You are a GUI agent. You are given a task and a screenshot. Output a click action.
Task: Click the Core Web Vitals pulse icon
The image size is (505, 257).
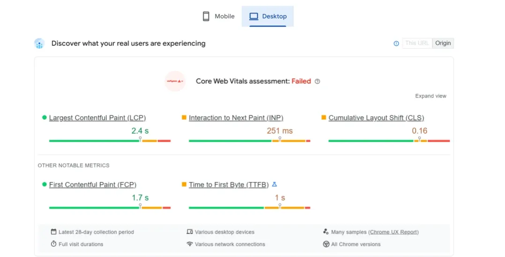(x=175, y=81)
